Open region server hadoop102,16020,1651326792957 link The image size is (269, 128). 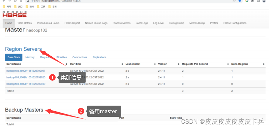click(x=26, y=71)
